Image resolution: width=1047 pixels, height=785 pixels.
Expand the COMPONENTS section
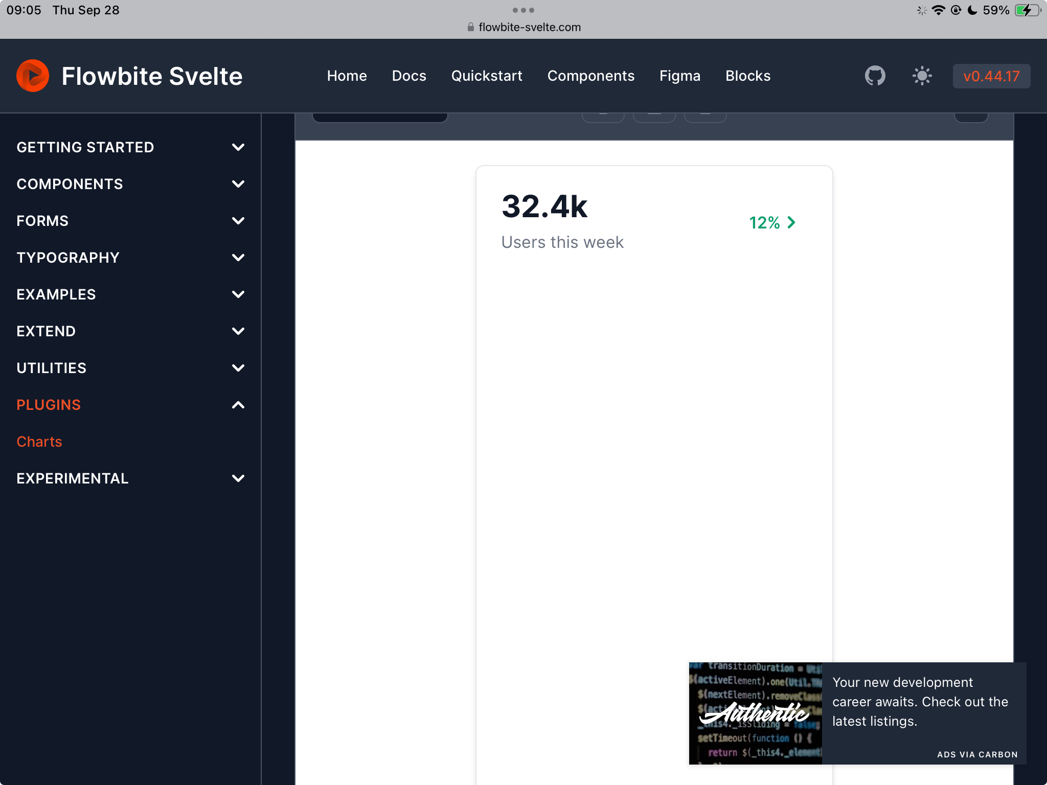(70, 184)
